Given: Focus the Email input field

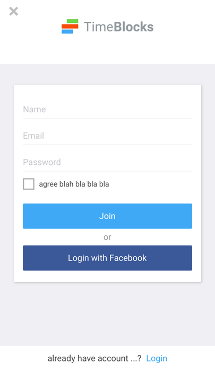Looking at the screenshot, I should pyautogui.click(x=107, y=136).
